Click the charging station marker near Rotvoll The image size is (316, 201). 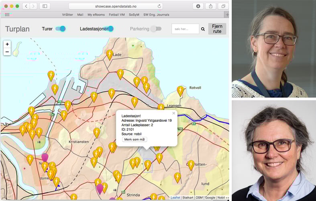(x=180, y=90)
